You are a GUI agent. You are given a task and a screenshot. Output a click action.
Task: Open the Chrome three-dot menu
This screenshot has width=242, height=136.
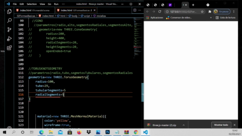click(234, 12)
